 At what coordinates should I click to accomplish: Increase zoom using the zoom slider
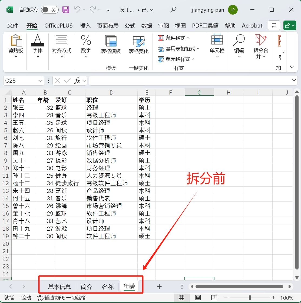coord(273,298)
